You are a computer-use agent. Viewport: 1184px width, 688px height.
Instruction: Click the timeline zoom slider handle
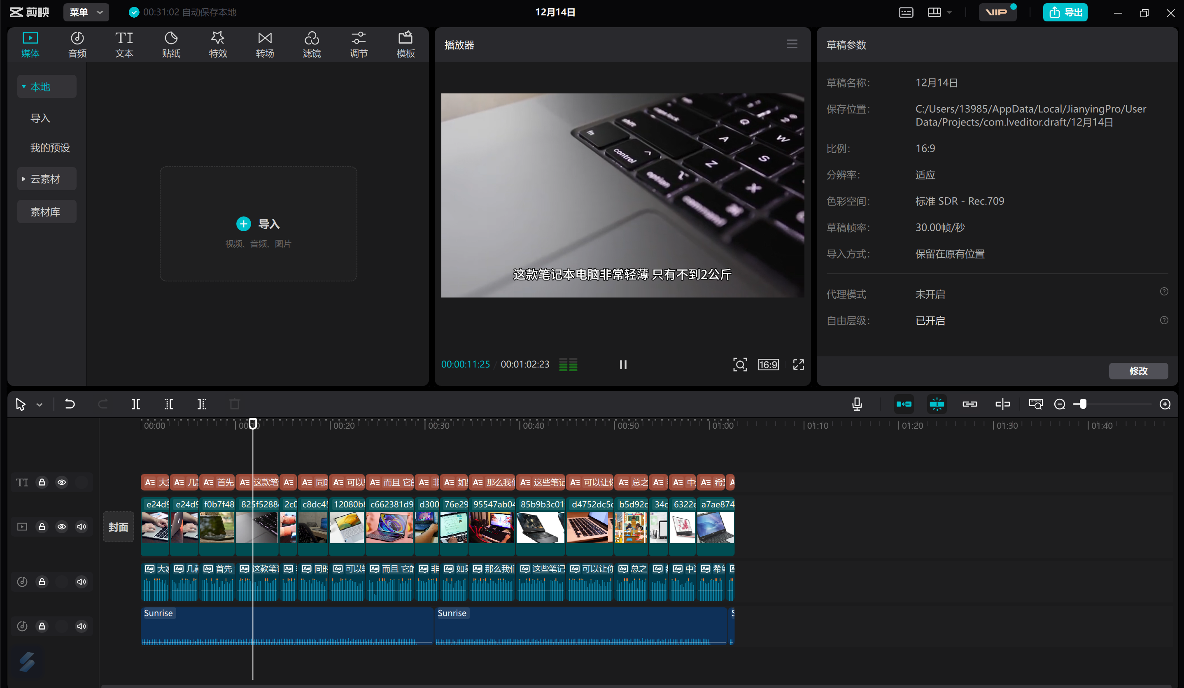click(1083, 404)
